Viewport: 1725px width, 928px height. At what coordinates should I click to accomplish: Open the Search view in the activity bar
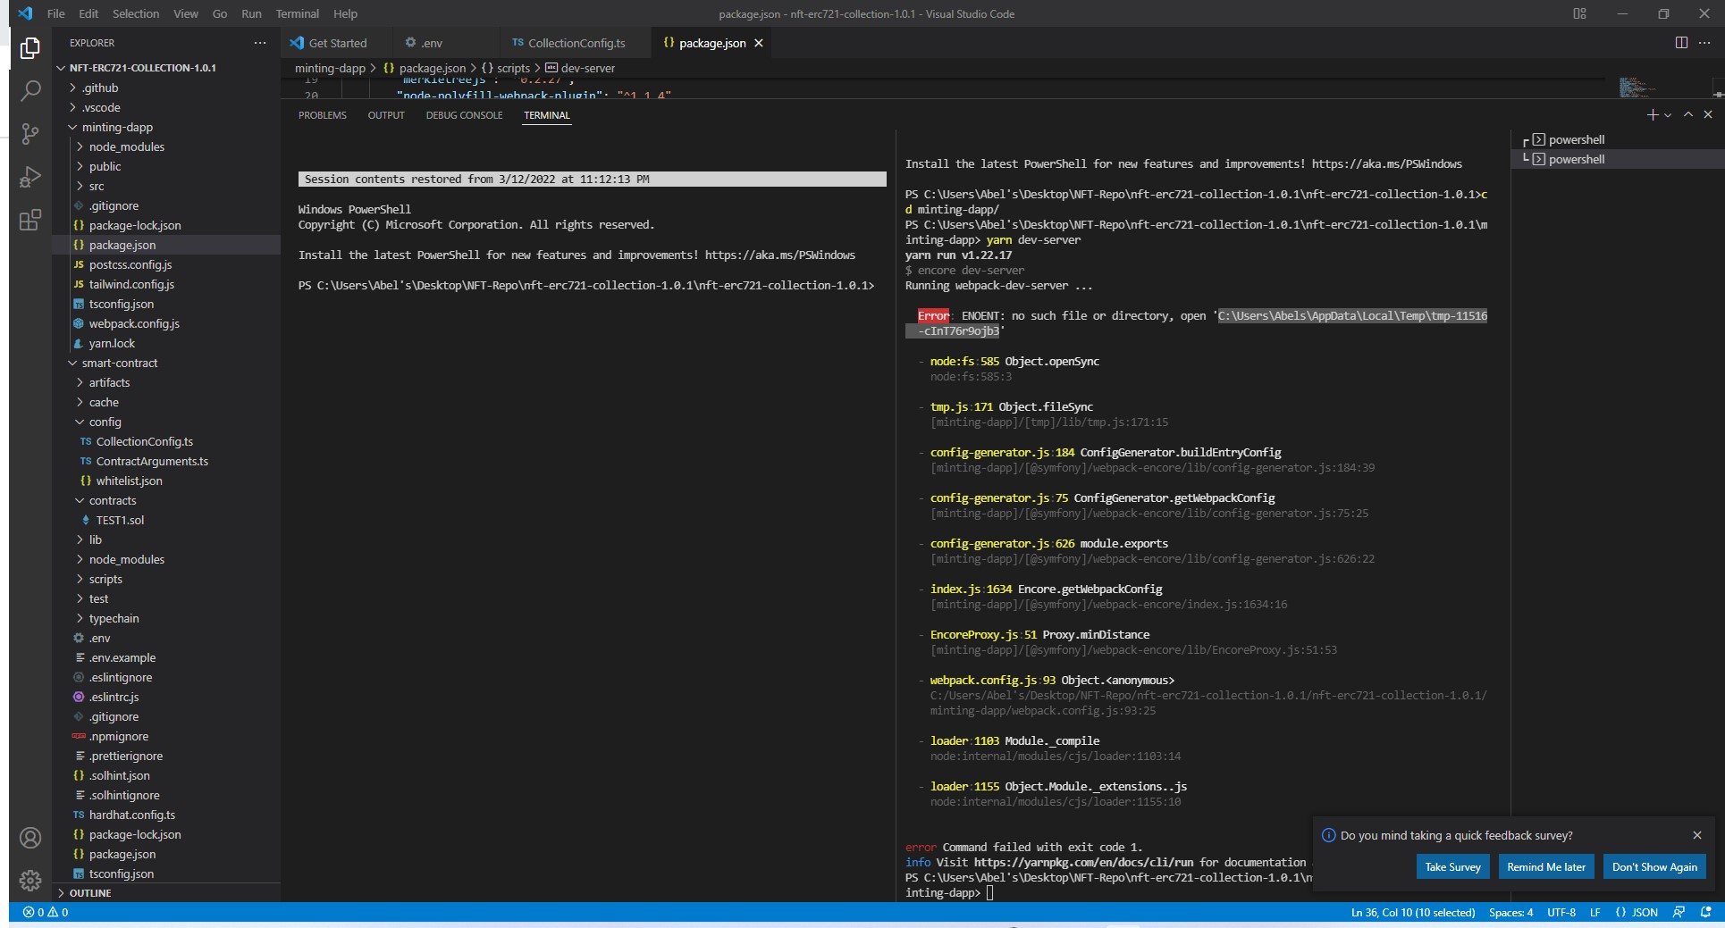pyautogui.click(x=31, y=90)
